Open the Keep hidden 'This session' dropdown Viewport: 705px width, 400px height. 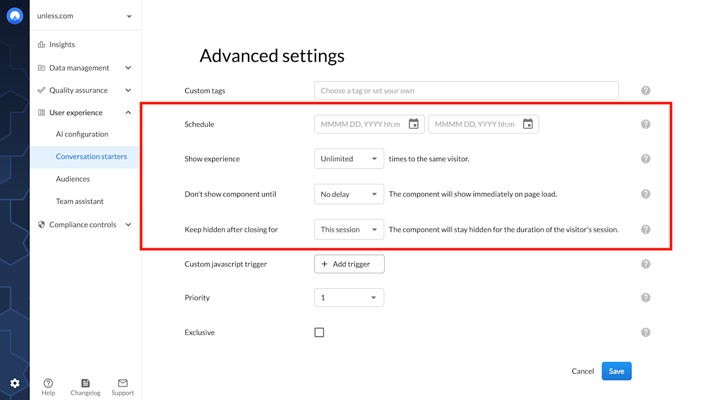coord(349,229)
